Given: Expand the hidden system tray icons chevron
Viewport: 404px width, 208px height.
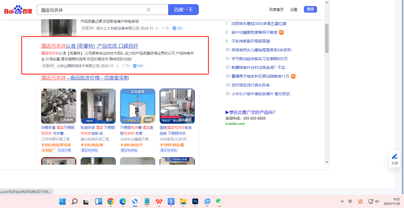Looking at the screenshot, I should click(342, 201).
